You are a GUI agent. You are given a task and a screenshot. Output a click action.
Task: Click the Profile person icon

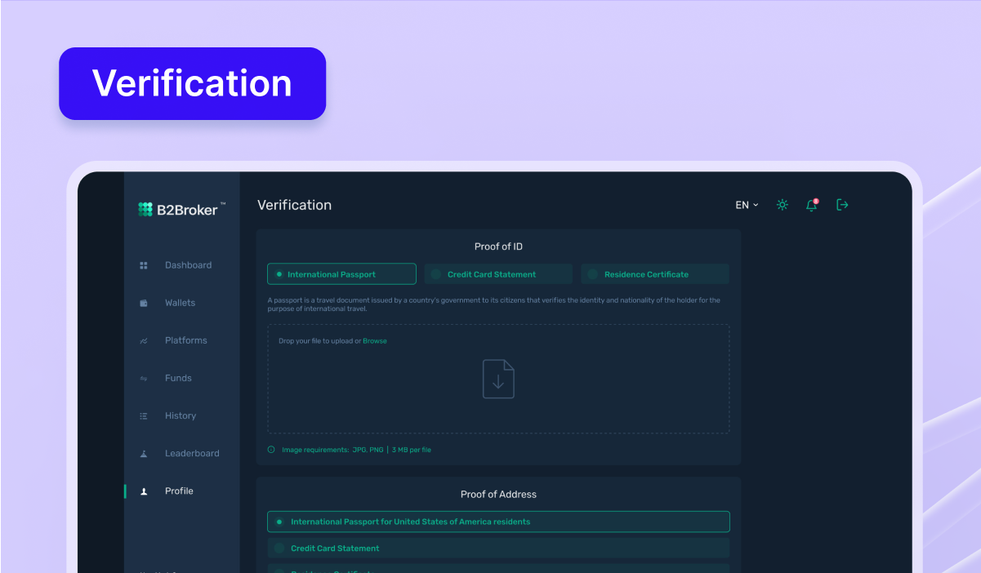[144, 491]
